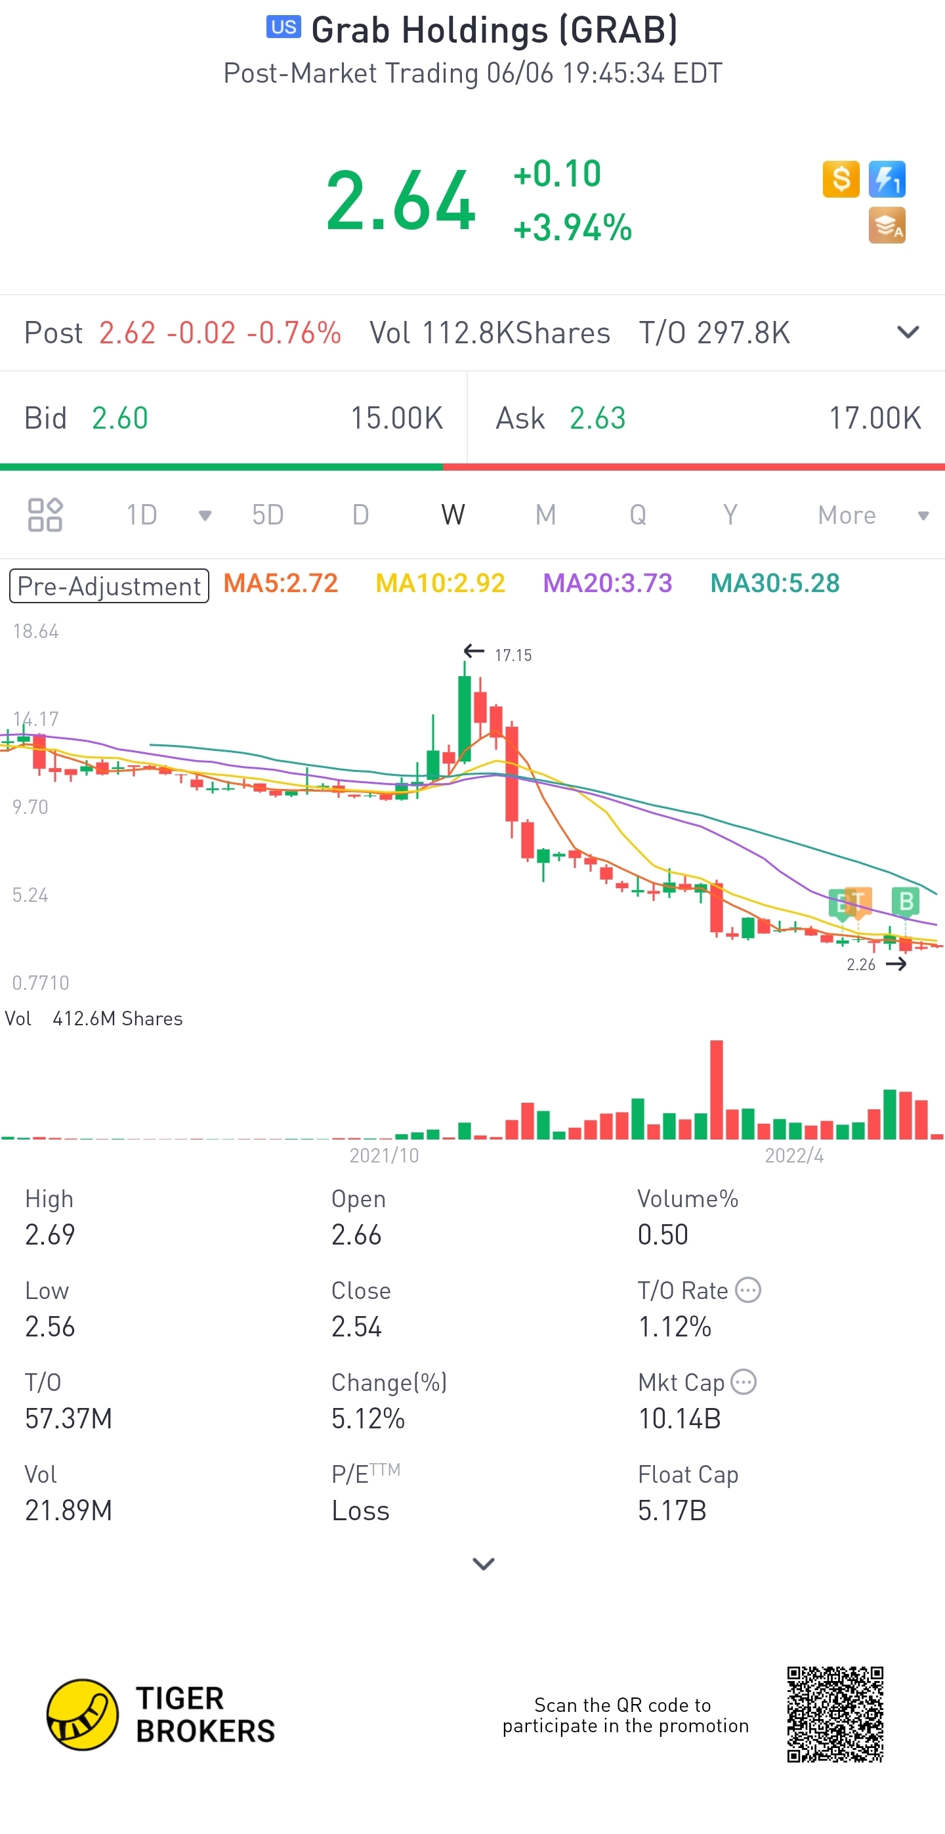Screen dimensions: 945x1834
Task: Select the Q quarterly chart tab
Action: point(639,515)
